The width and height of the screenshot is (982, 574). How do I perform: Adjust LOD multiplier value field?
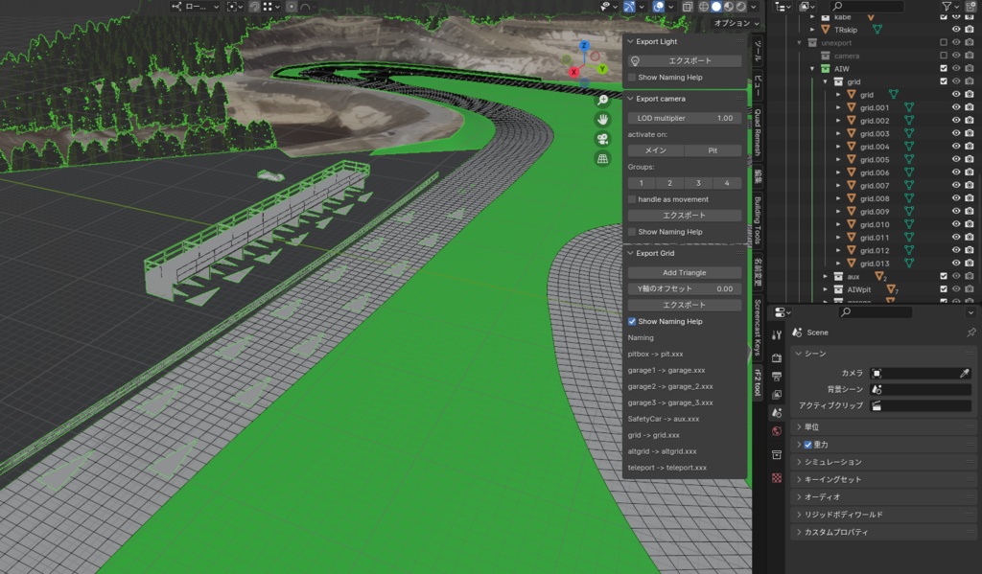click(x=685, y=118)
